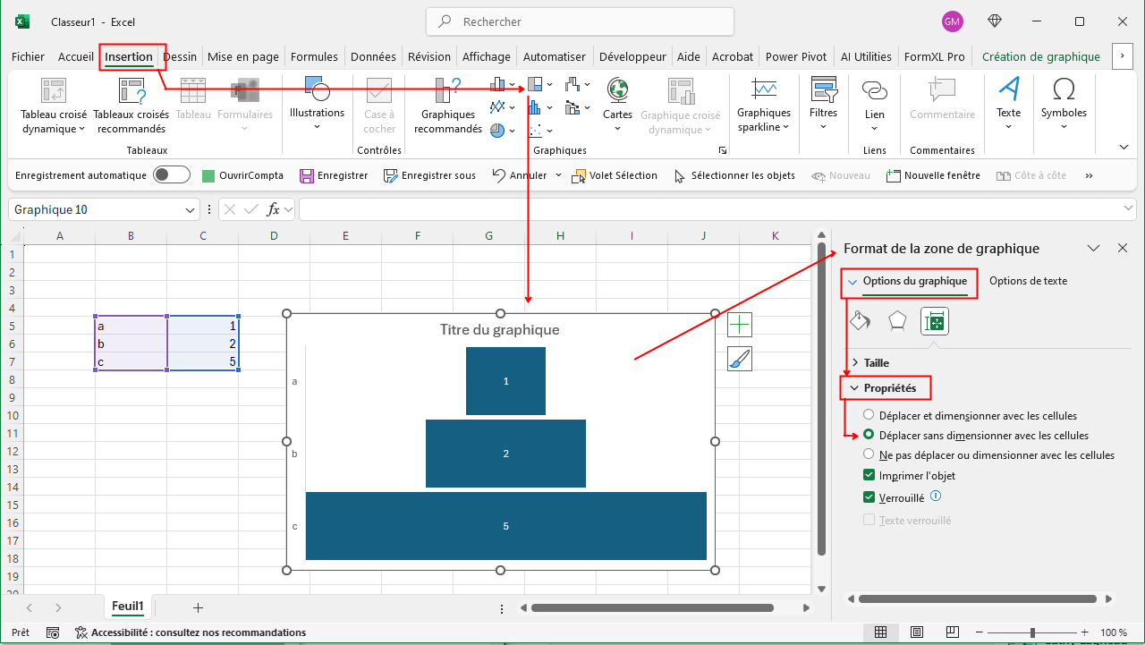Switch to Options de texte tab
Screen dimensions: 1145x645
[x=1028, y=281]
